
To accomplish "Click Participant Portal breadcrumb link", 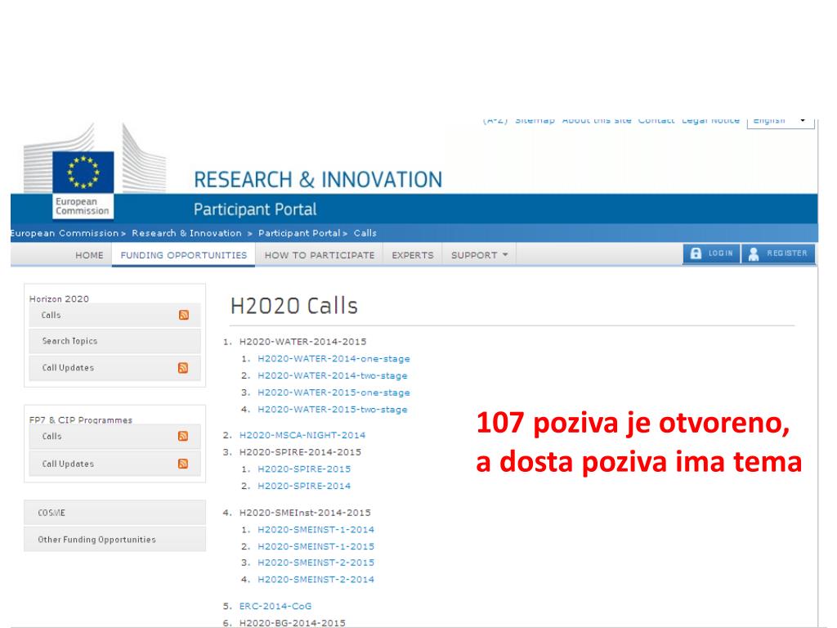I will 299,233.
